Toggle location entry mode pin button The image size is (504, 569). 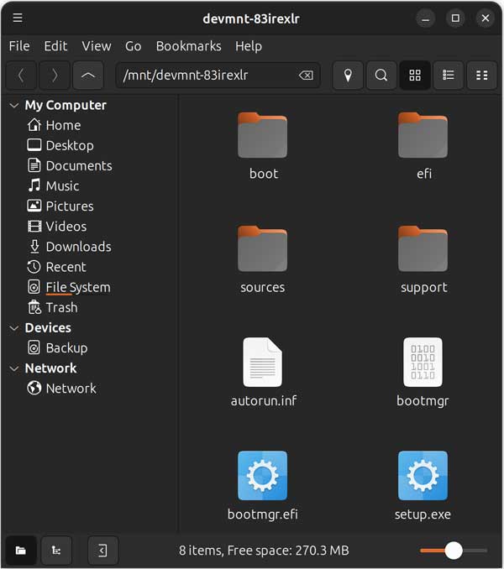click(x=348, y=76)
